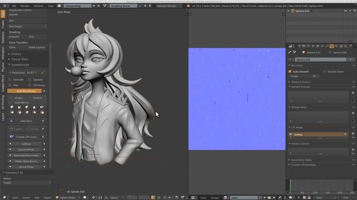Open the Action Toggle dropdown

coord(27,183)
